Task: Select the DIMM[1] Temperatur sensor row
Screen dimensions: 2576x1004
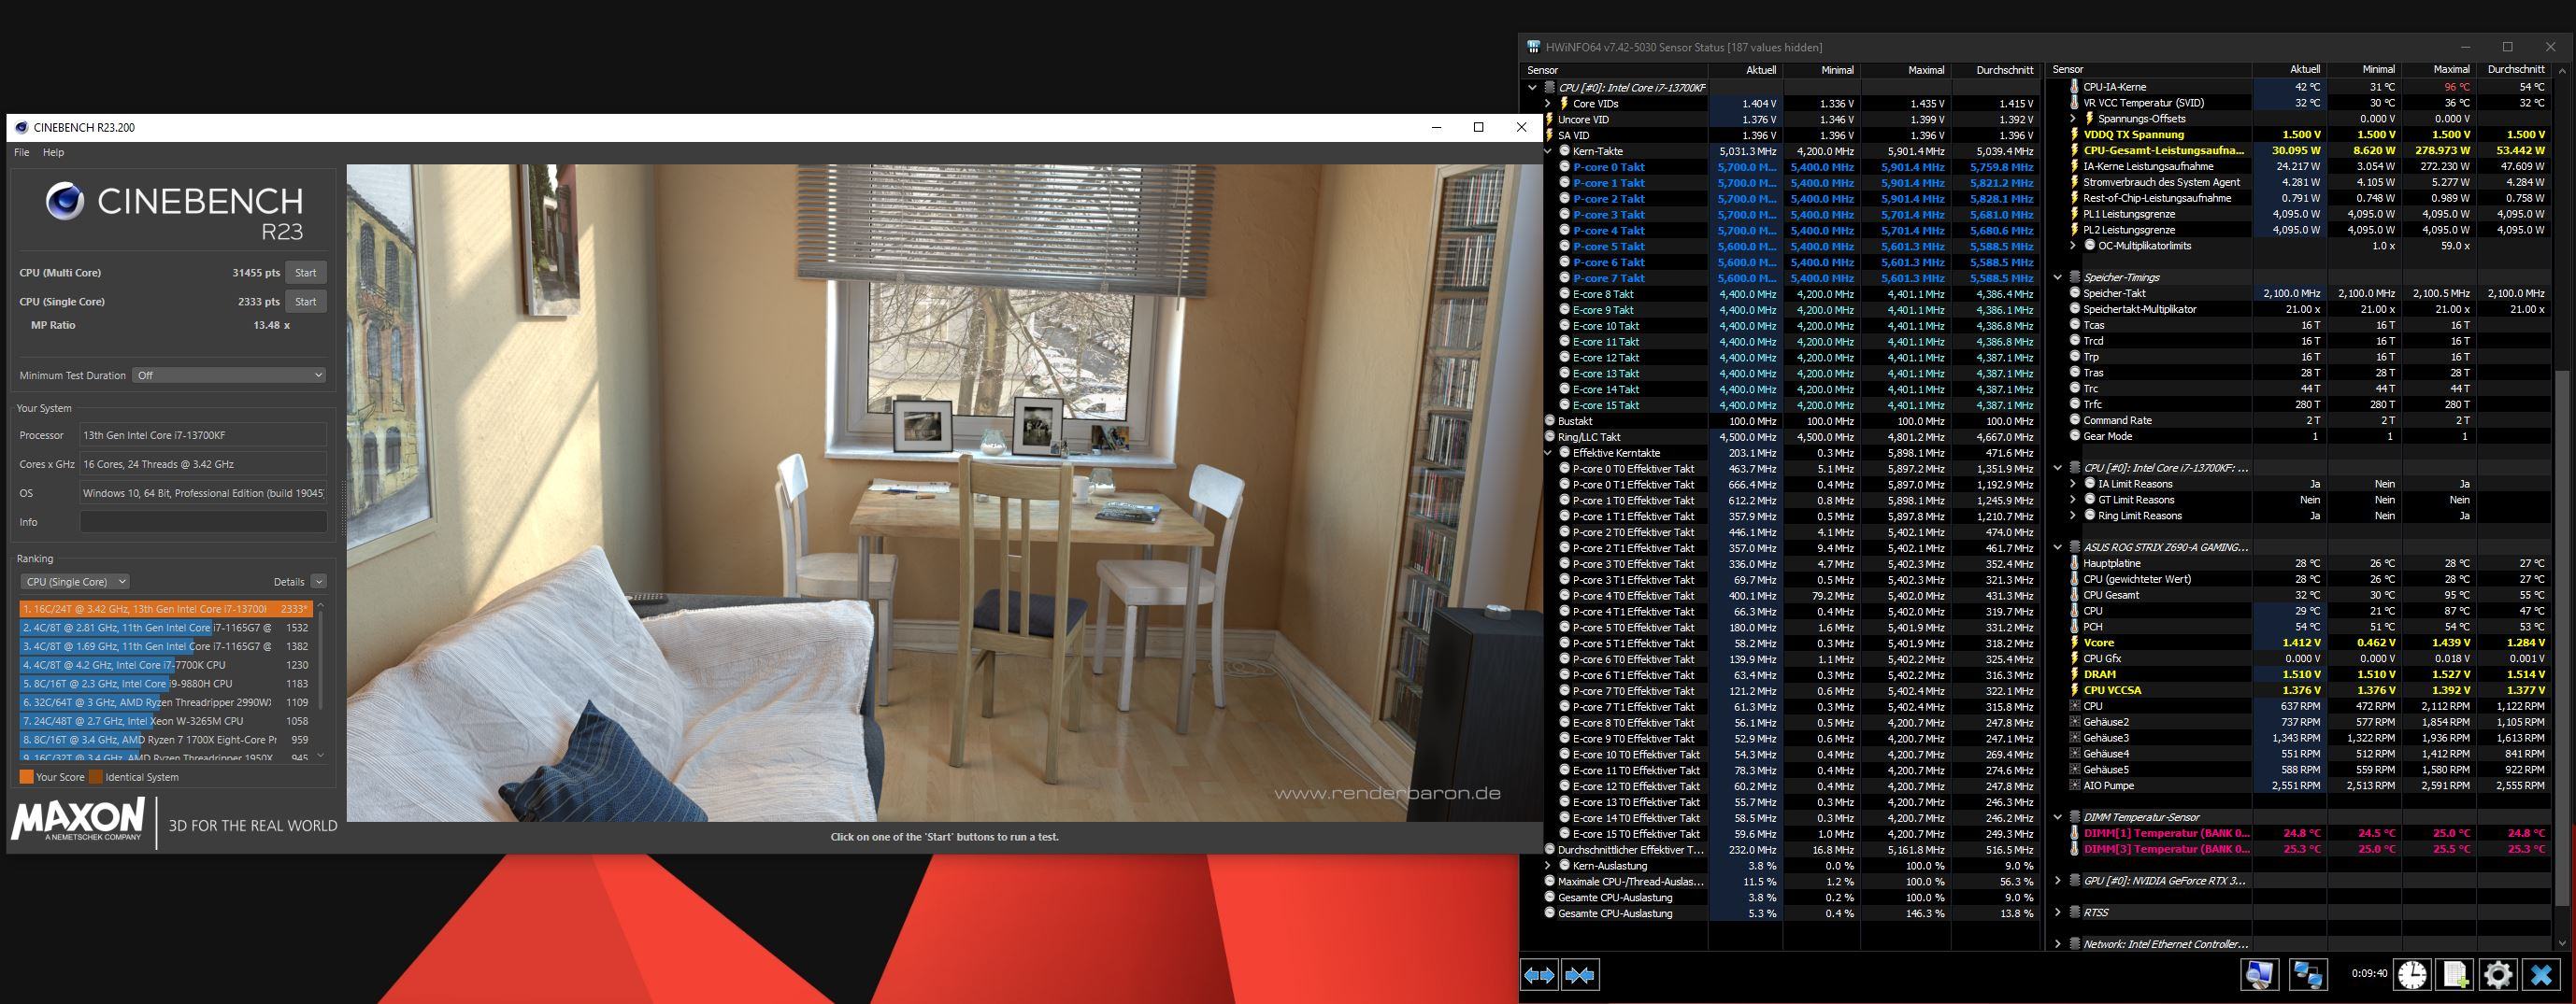Action: click(x=2308, y=833)
